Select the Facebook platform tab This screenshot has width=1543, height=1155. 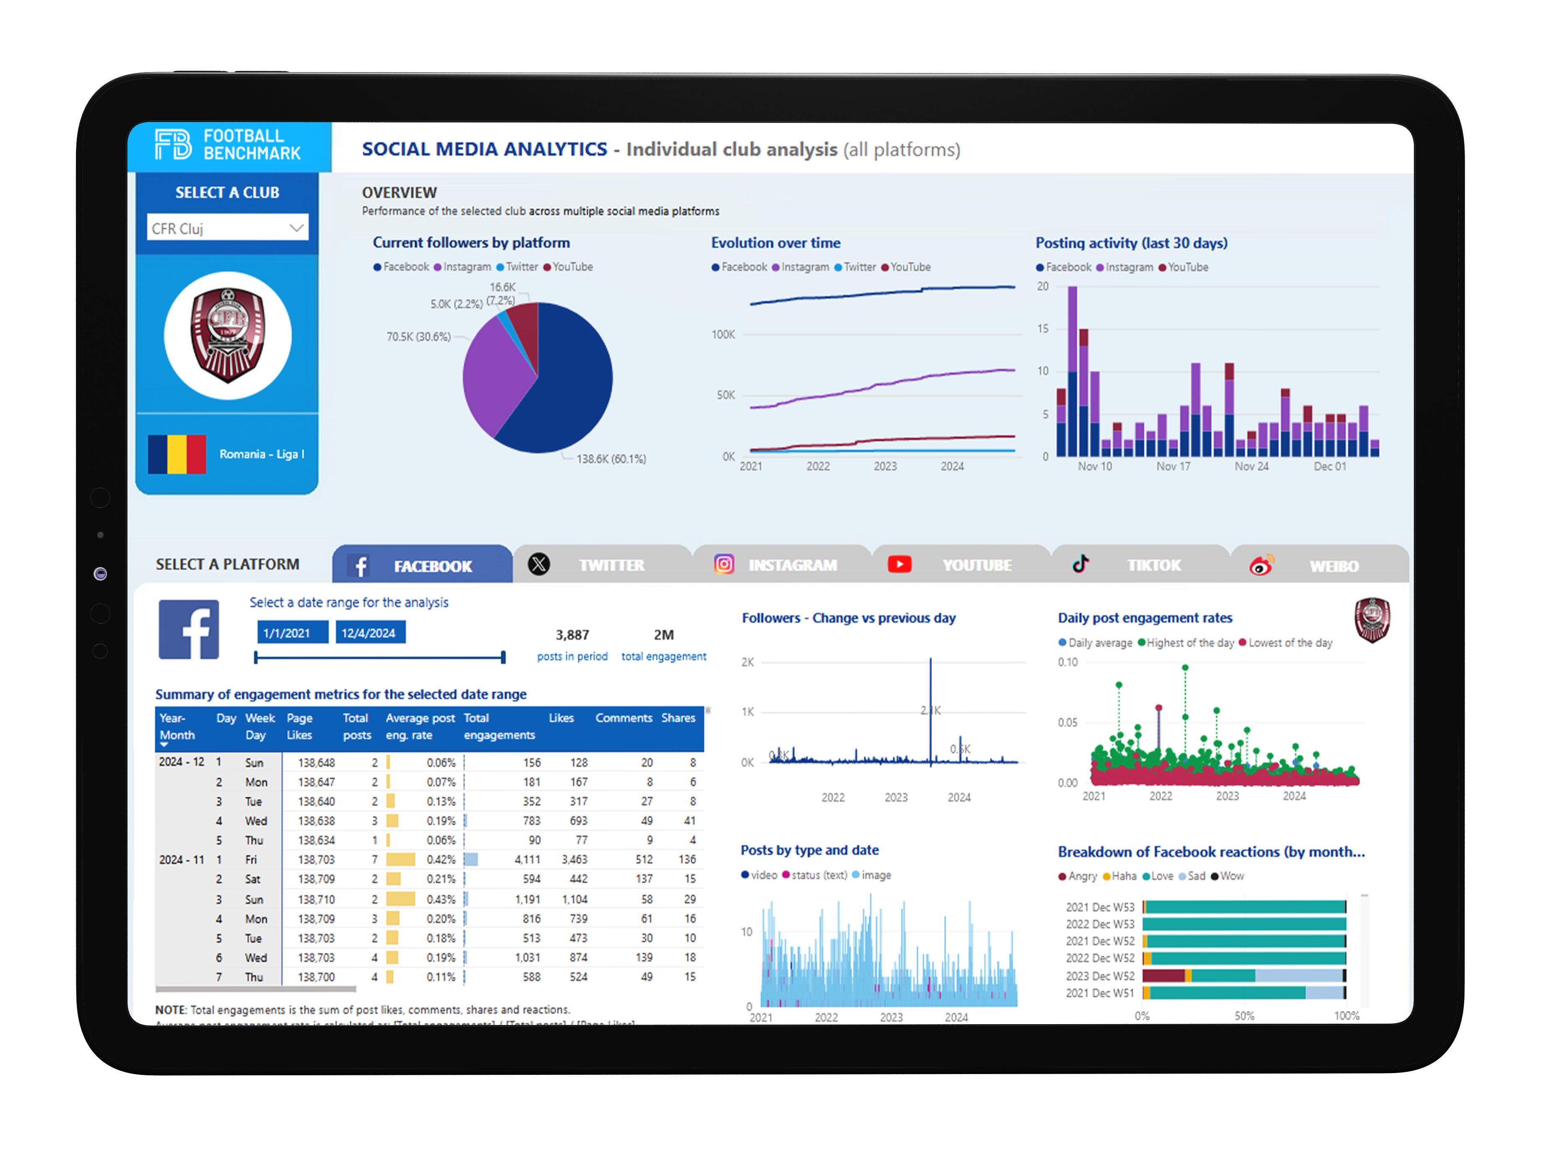422,565
